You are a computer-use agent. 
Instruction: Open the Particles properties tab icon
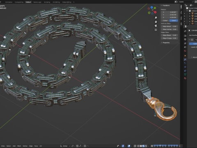[185, 63]
